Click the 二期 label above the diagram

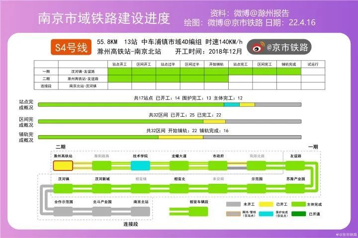pos(60,147)
